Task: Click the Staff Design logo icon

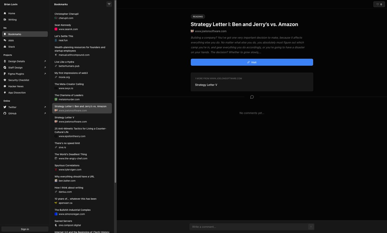Action: pos(5,68)
